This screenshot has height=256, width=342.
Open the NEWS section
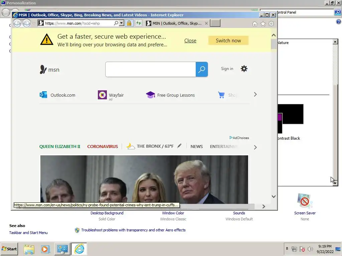(196, 147)
